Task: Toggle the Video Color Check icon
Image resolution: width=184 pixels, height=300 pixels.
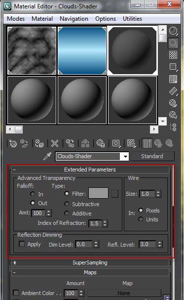Action: click(x=173, y=79)
